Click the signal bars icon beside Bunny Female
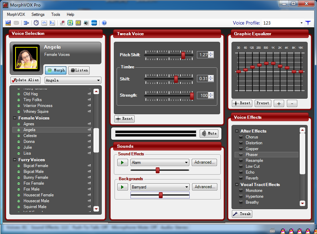Viewport: 317px width, 234px height. coord(89,177)
